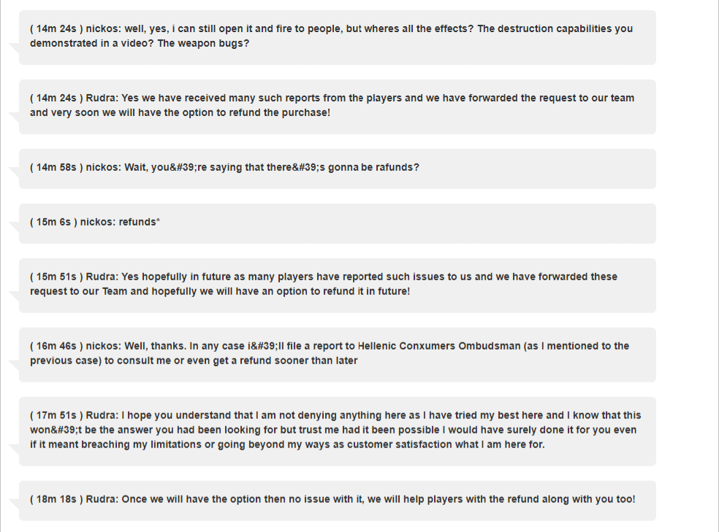The width and height of the screenshot is (719, 532).
Task: Select message mentioning Hellenic Consumers Ombudsman
Action: pyautogui.click(x=338, y=355)
